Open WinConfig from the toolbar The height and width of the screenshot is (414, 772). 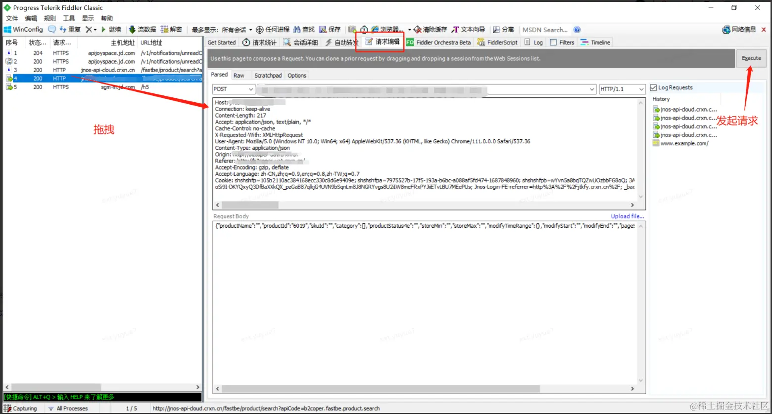tap(24, 30)
